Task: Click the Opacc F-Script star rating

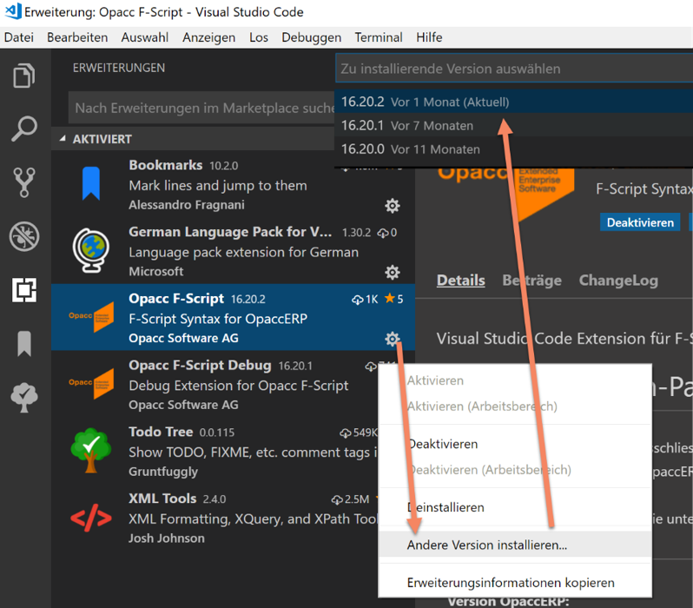Action: pyautogui.click(x=393, y=299)
